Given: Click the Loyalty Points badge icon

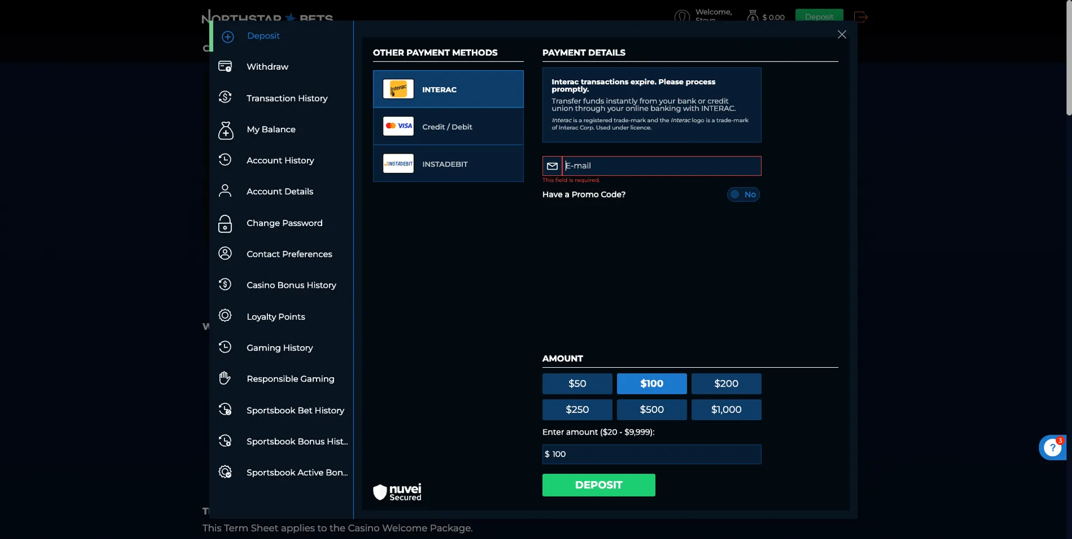Looking at the screenshot, I should click(x=225, y=316).
